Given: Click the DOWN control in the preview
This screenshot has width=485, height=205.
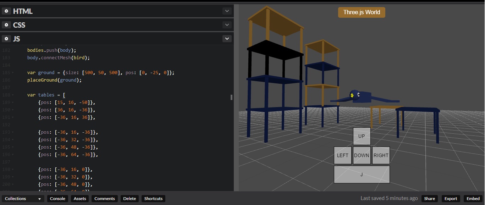Looking at the screenshot, I should point(362,155).
